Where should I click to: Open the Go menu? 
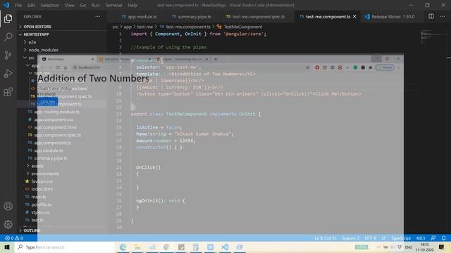pos(83,5)
